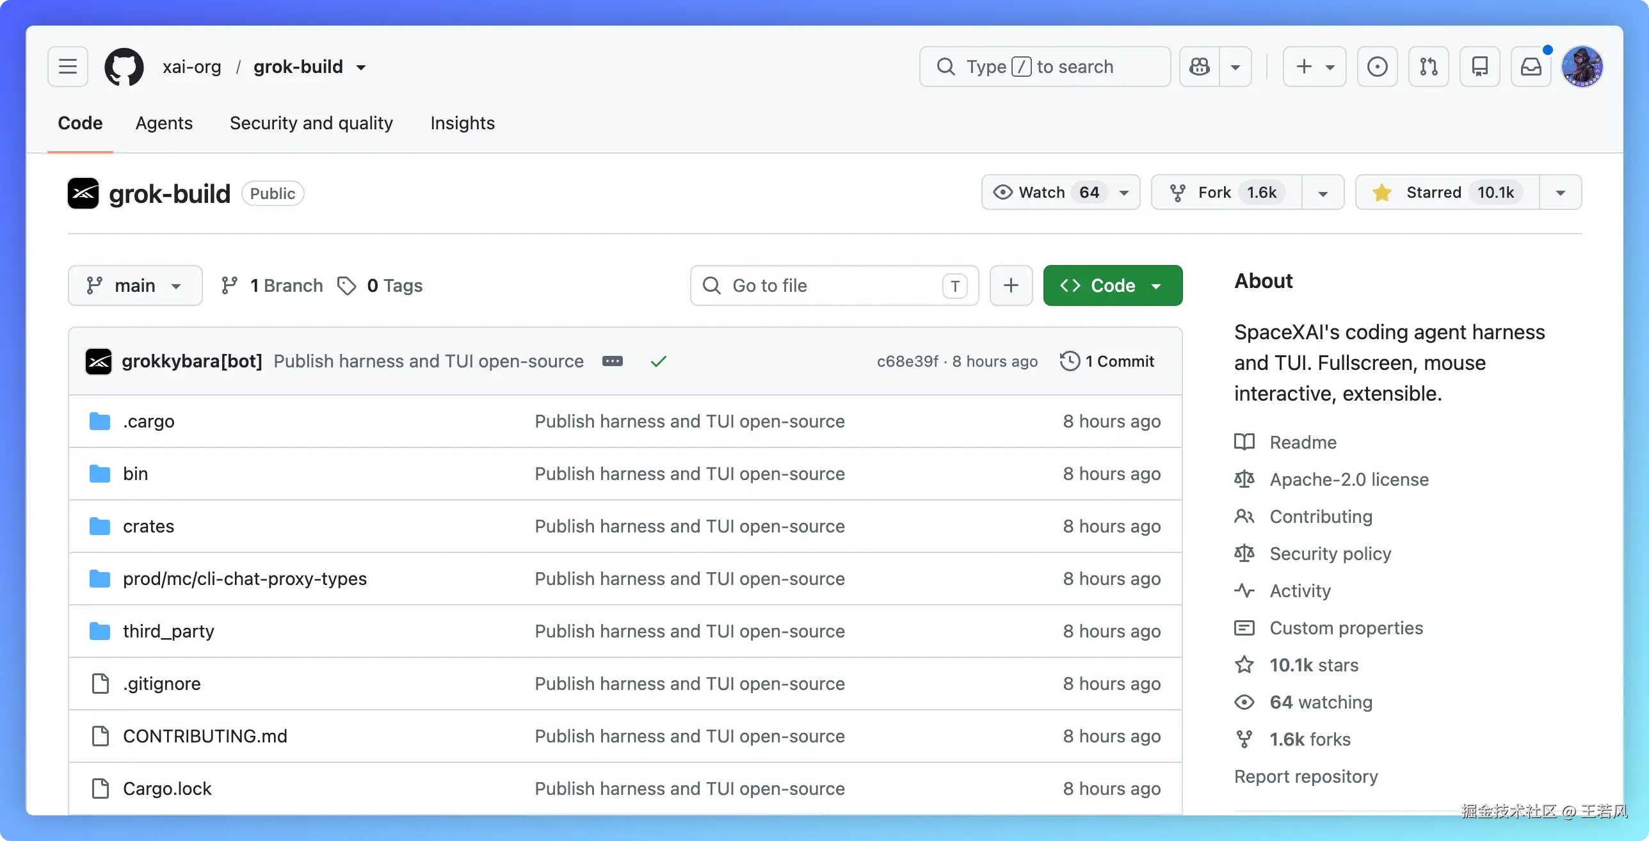View the 0 Tags link
1649x841 pixels.
[380, 285]
